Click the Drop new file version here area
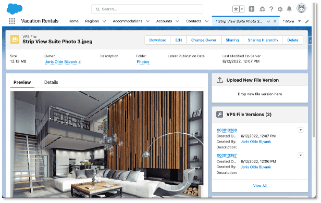This screenshot has height=203, width=321. [260, 94]
